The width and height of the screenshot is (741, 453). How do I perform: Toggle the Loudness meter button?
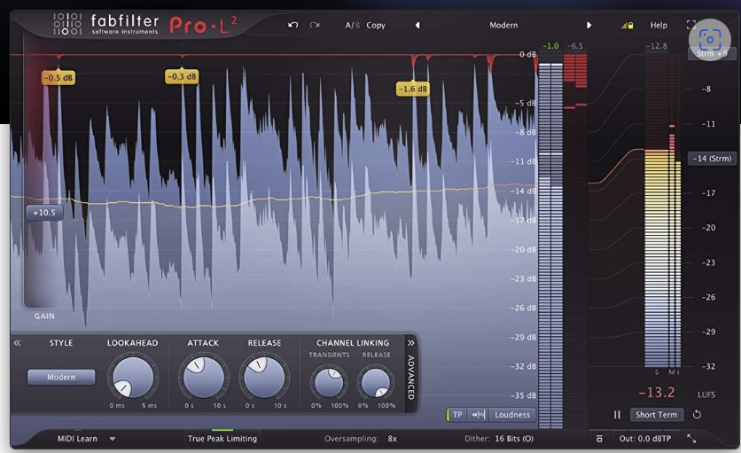tap(512, 415)
